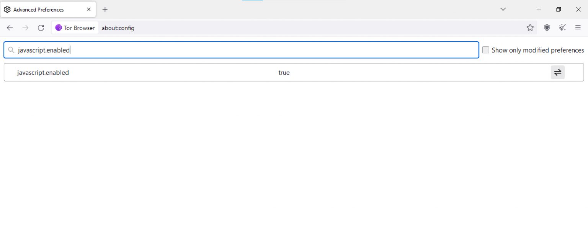Minimize the Tor Browser window
Screen dimensions: 588x248
(x=539, y=10)
